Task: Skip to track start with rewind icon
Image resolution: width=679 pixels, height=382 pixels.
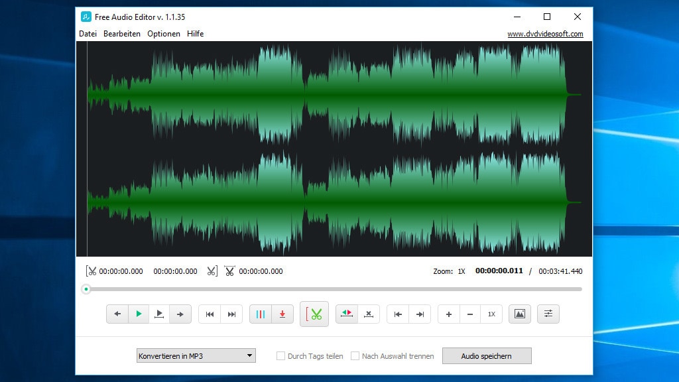Action: click(x=210, y=314)
